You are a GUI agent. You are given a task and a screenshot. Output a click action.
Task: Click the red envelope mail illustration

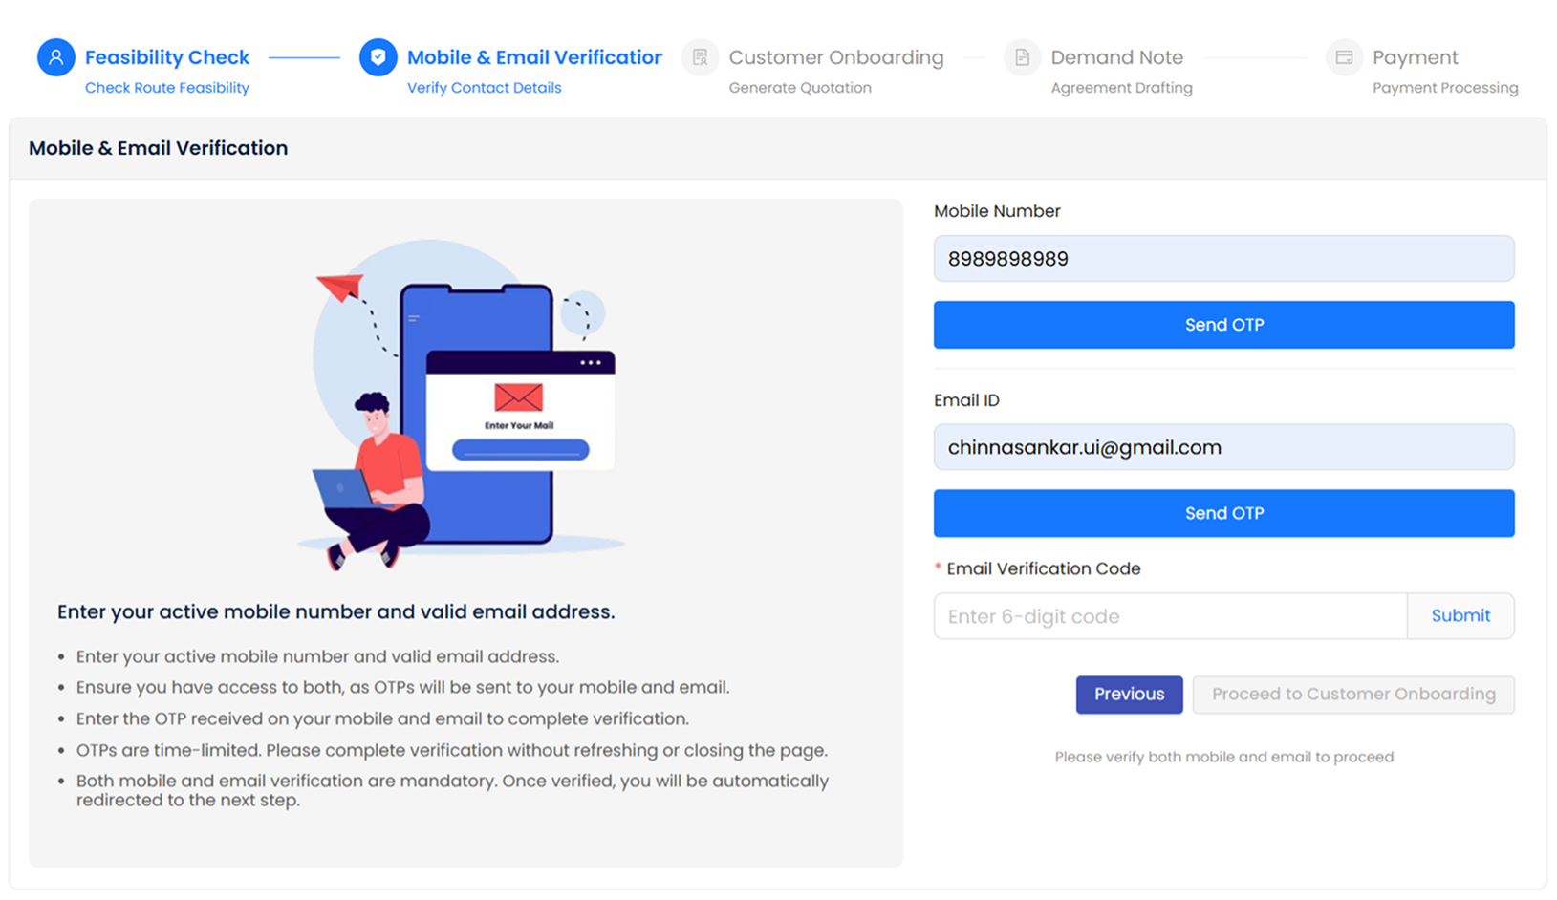tap(519, 396)
